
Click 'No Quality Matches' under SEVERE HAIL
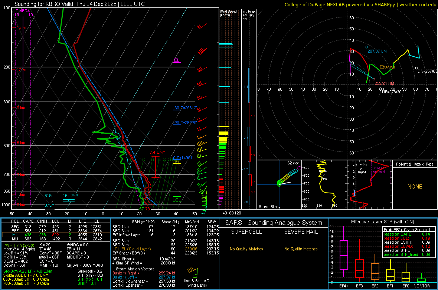(x=301, y=249)
